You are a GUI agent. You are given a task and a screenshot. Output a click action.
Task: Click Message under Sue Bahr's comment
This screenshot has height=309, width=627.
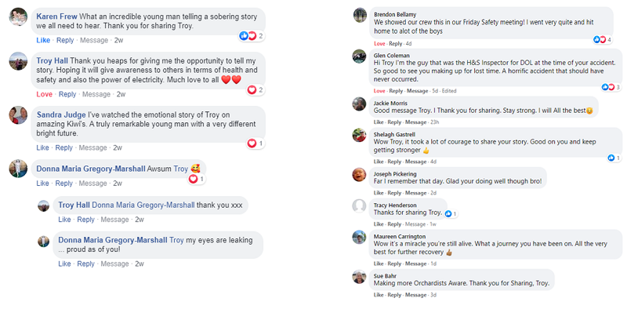(415, 295)
